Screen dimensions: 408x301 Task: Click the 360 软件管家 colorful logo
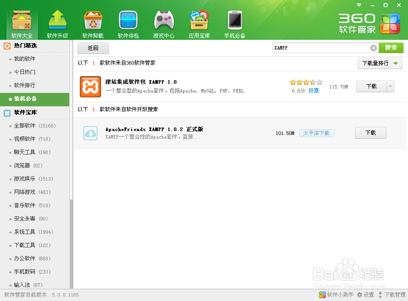(x=390, y=23)
